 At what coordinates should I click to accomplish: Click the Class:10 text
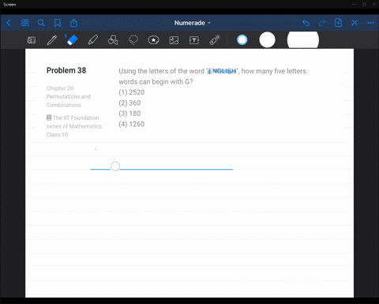click(57, 135)
